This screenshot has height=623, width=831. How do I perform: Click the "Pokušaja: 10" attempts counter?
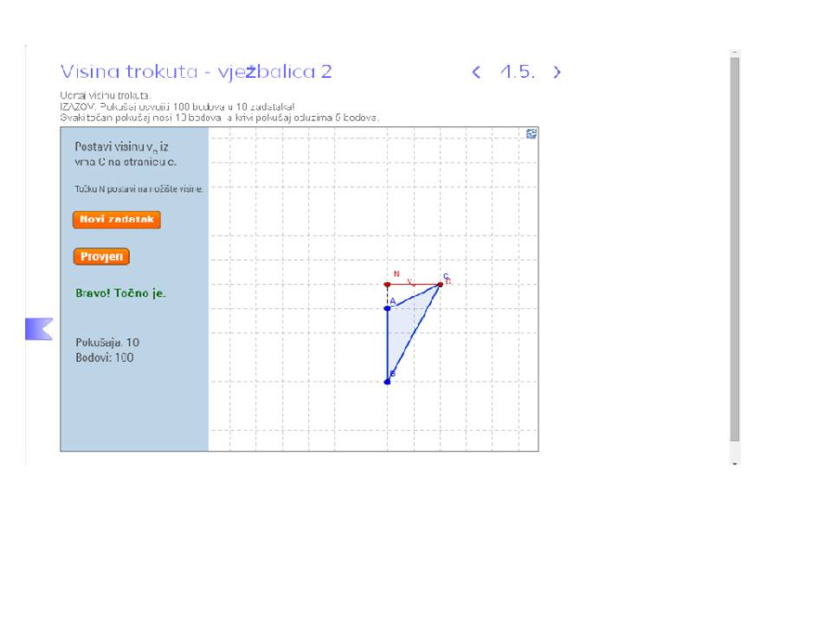click(107, 343)
